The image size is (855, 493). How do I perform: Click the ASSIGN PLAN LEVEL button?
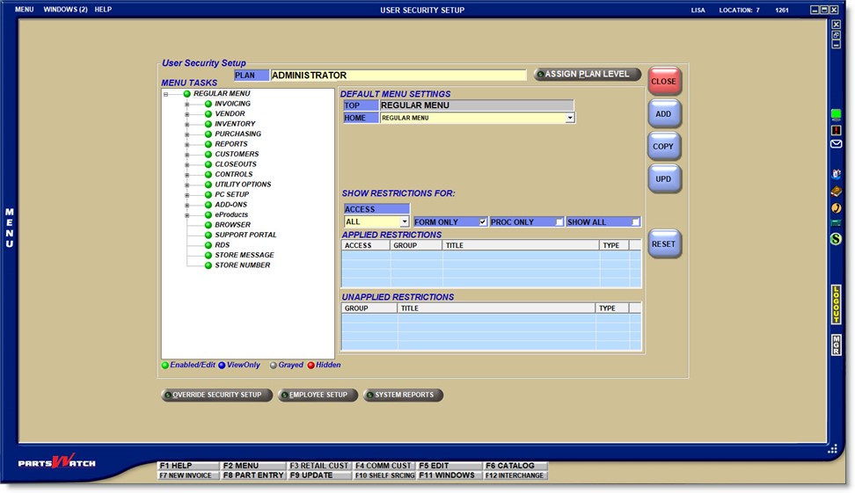click(x=587, y=75)
